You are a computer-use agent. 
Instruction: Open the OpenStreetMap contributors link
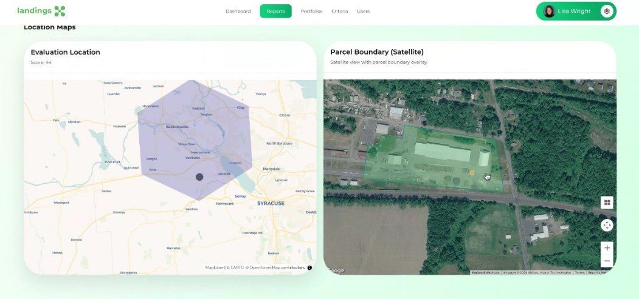tap(277, 267)
